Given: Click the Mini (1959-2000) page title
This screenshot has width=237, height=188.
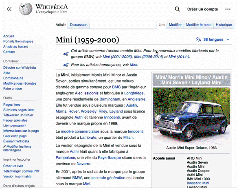Looking at the screenshot, I should (x=87, y=40).
